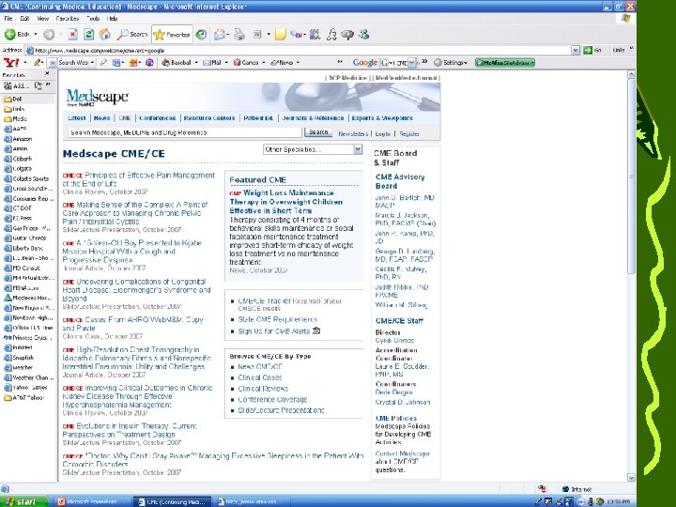Open the File menu

tap(8, 19)
